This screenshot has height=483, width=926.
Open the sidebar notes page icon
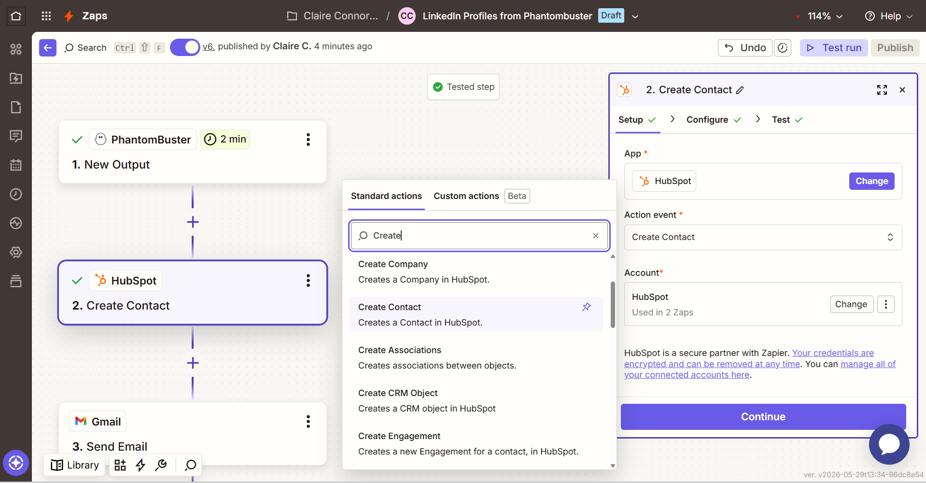[16, 107]
